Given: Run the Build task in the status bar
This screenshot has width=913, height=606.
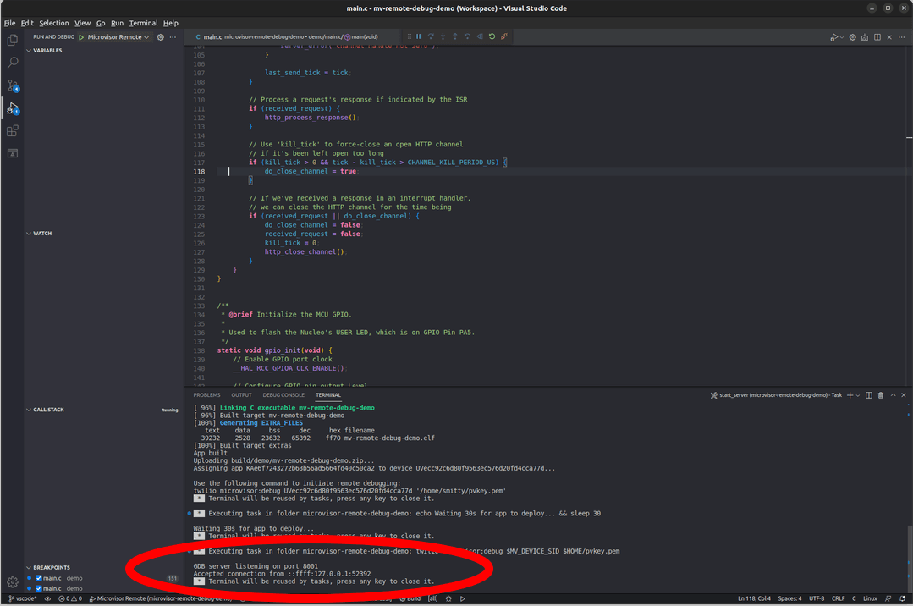Looking at the screenshot, I should 412,598.
